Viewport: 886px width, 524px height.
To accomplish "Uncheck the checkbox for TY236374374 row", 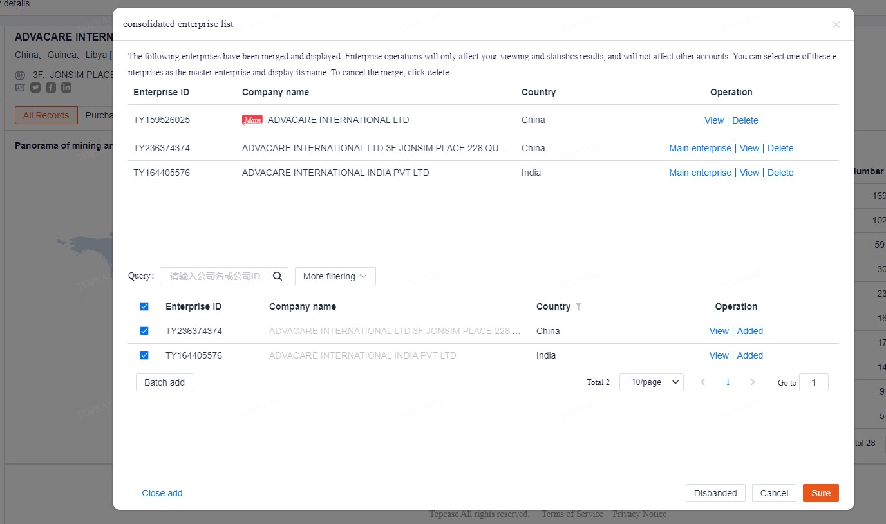I will 144,331.
